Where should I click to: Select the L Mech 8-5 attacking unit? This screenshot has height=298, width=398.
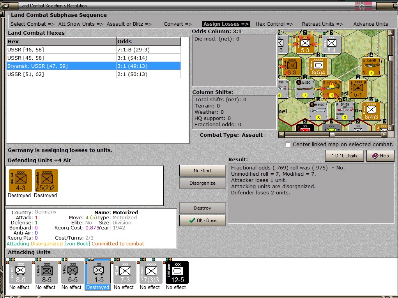(x=46, y=273)
